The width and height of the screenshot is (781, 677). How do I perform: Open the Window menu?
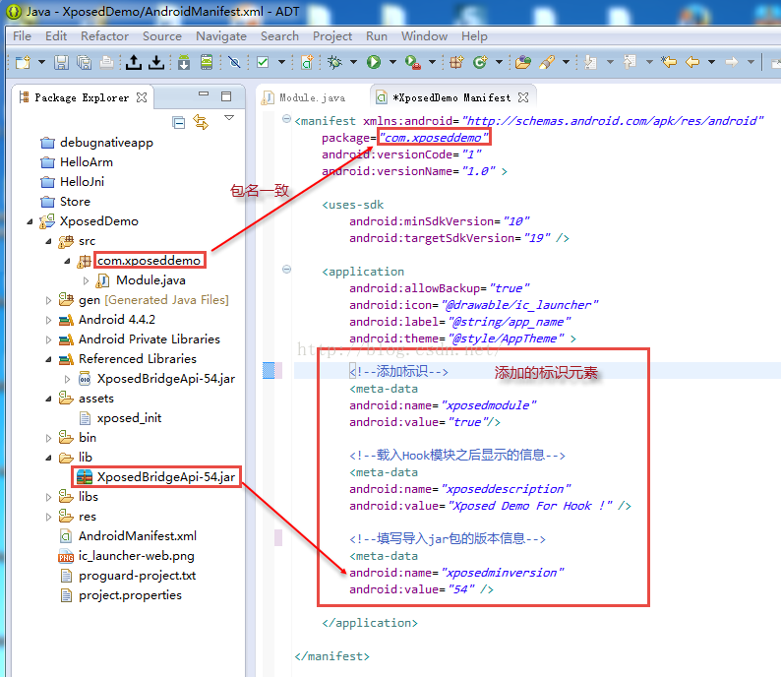[x=424, y=36]
